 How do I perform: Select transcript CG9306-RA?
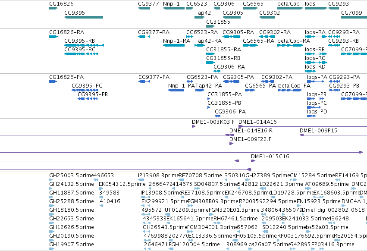point(229,67)
